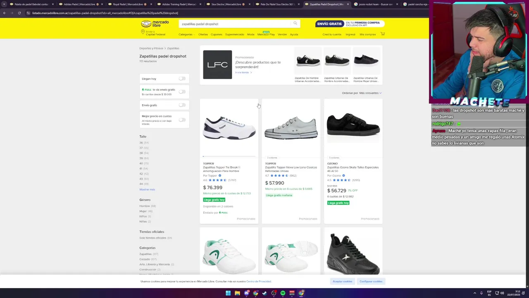
Task: Open the Windows Start menu
Action: (x=228, y=293)
